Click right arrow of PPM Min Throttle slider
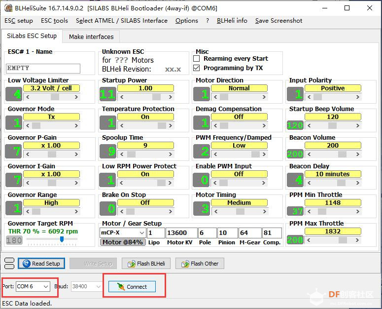The width and height of the screenshot is (382, 309). click(357, 211)
